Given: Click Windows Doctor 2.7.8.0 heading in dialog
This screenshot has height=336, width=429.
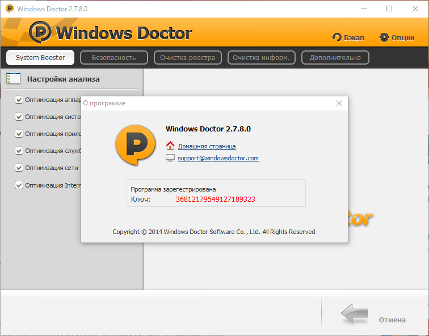Looking at the screenshot, I should 208,129.
